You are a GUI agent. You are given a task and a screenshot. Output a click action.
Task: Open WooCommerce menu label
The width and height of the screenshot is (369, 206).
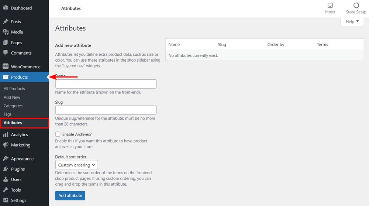tap(26, 67)
